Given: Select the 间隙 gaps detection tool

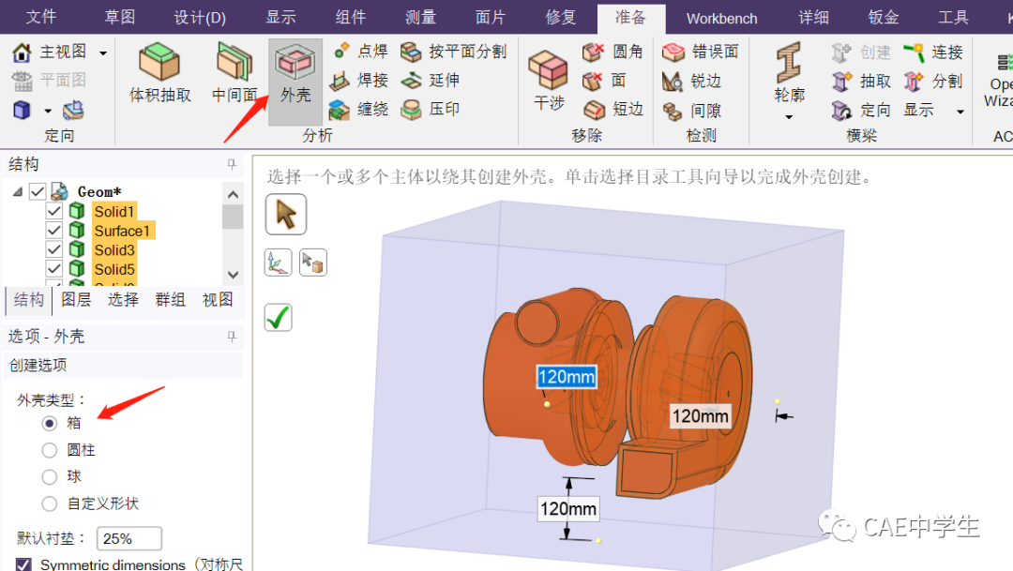Looking at the screenshot, I should pyautogui.click(x=692, y=111).
